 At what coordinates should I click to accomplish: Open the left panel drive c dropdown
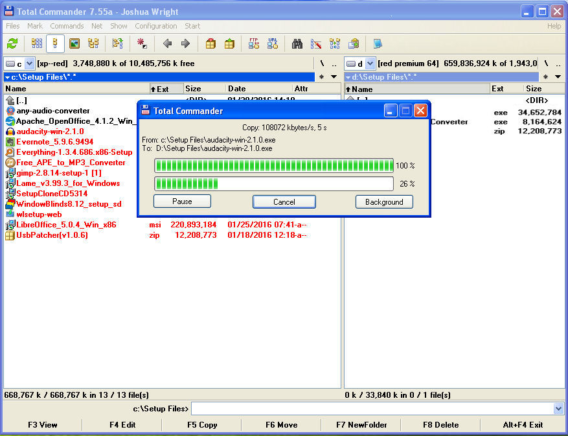tap(29, 63)
